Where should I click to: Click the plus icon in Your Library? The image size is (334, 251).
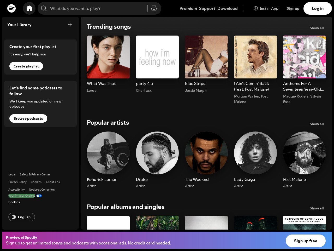coord(70,25)
